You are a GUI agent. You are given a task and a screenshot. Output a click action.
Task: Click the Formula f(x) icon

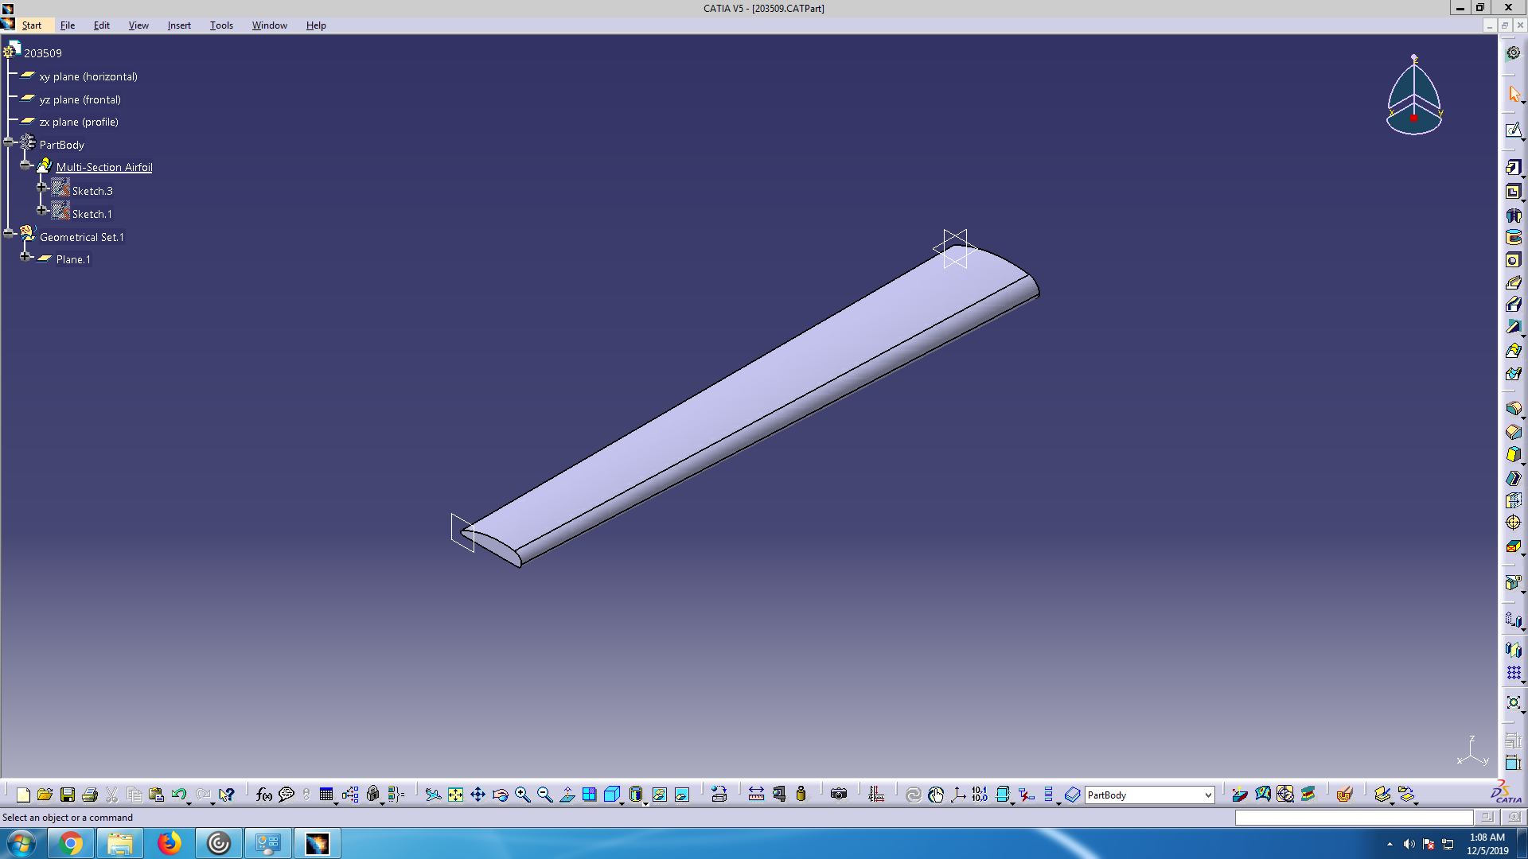point(264,795)
